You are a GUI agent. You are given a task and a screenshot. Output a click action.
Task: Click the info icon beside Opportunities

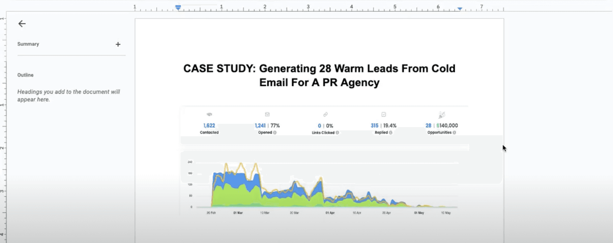pos(454,133)
